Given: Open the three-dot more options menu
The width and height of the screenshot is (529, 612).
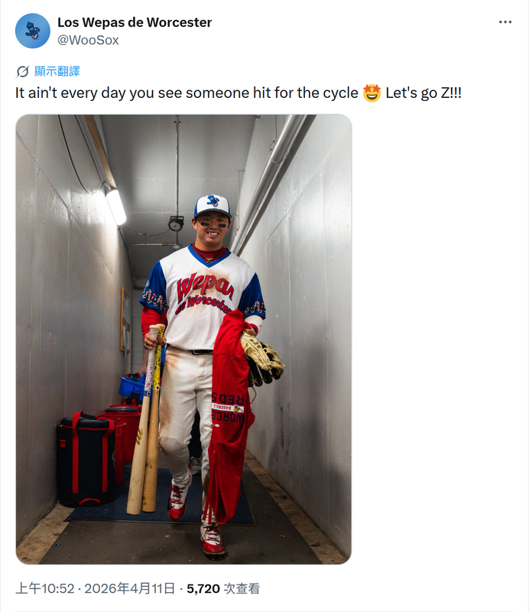Looking at the screenshot, I should tap(505, 22).
